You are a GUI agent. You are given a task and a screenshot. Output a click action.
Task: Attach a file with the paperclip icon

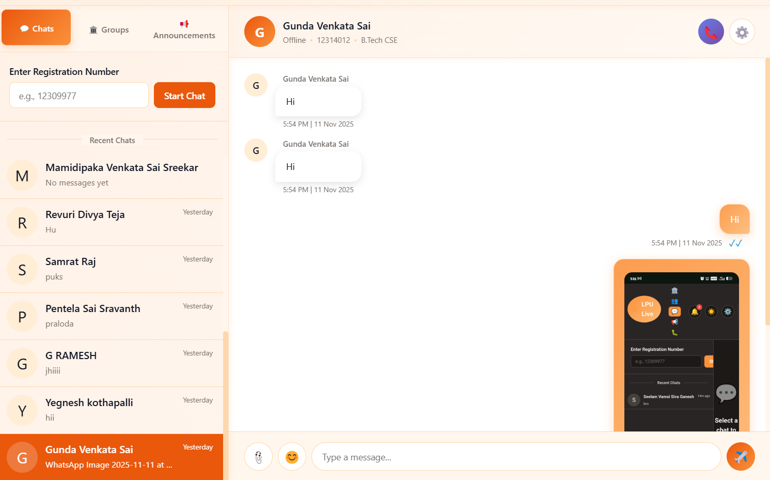click(x=258, y=456)
